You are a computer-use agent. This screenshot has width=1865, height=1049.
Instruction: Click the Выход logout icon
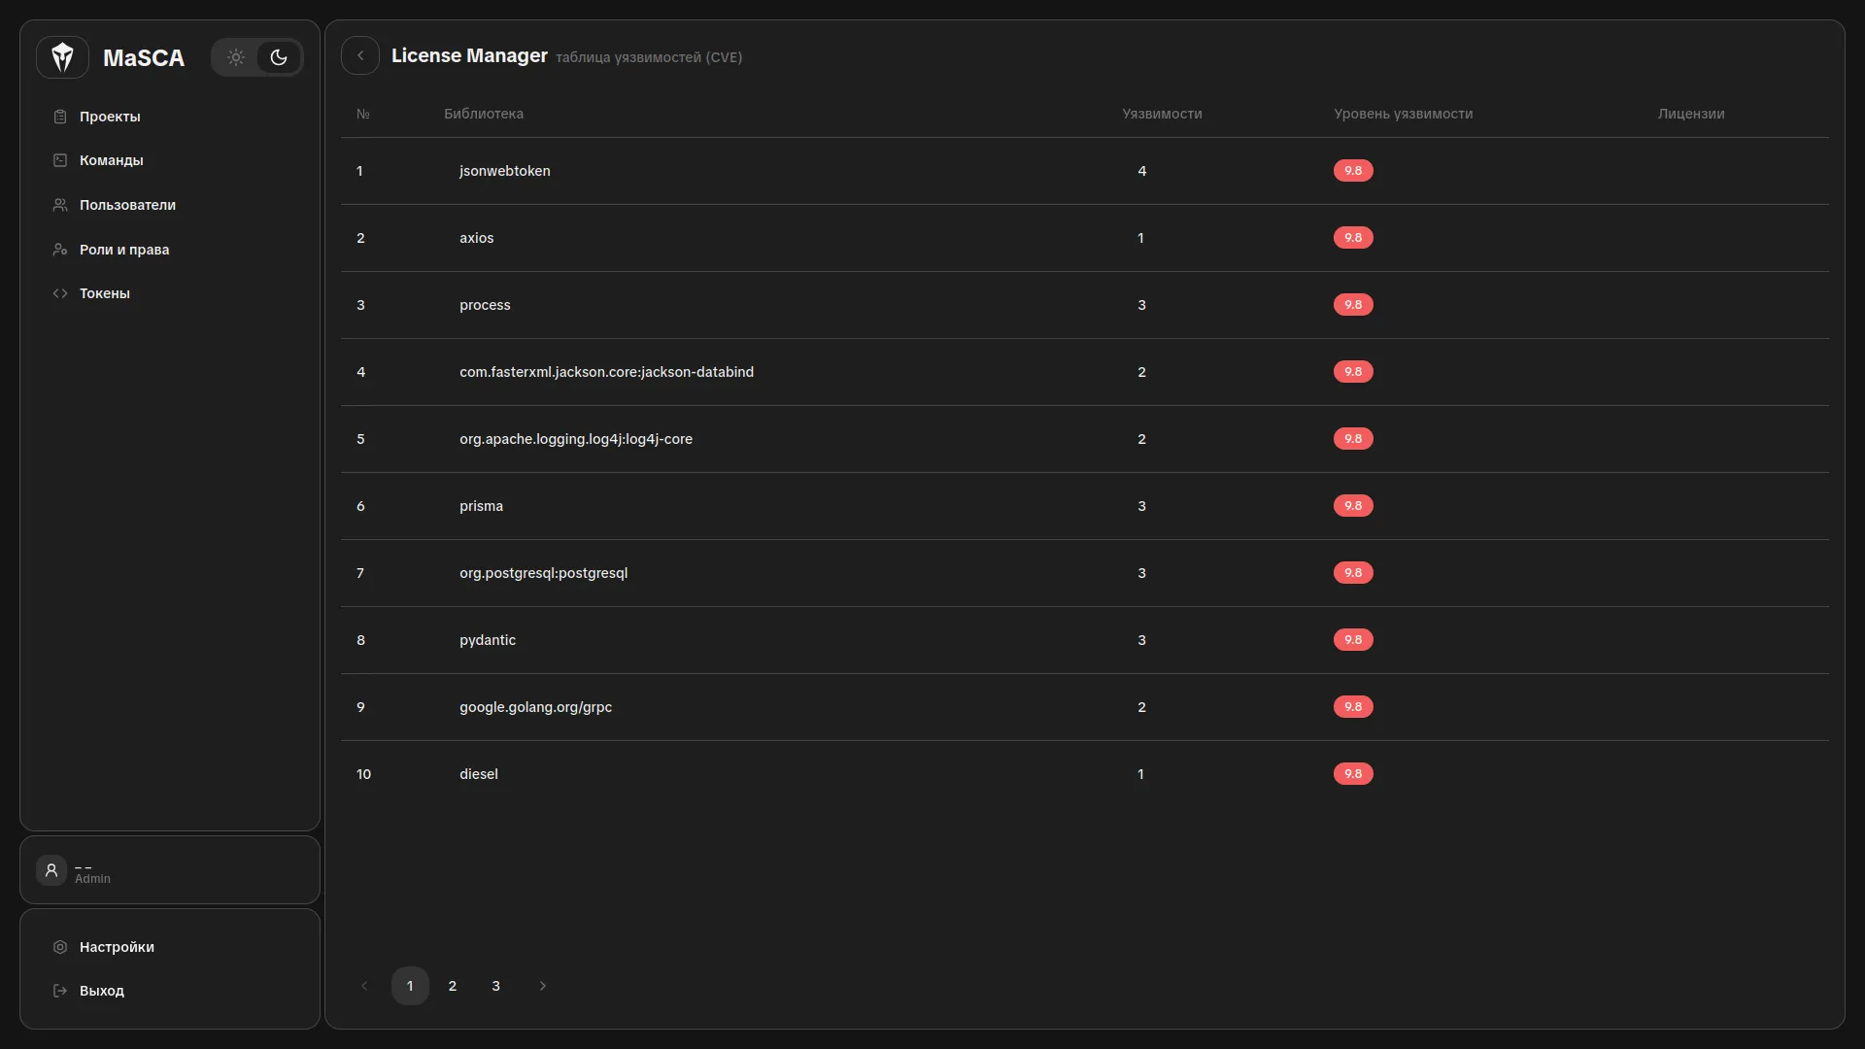click(60, 991)
